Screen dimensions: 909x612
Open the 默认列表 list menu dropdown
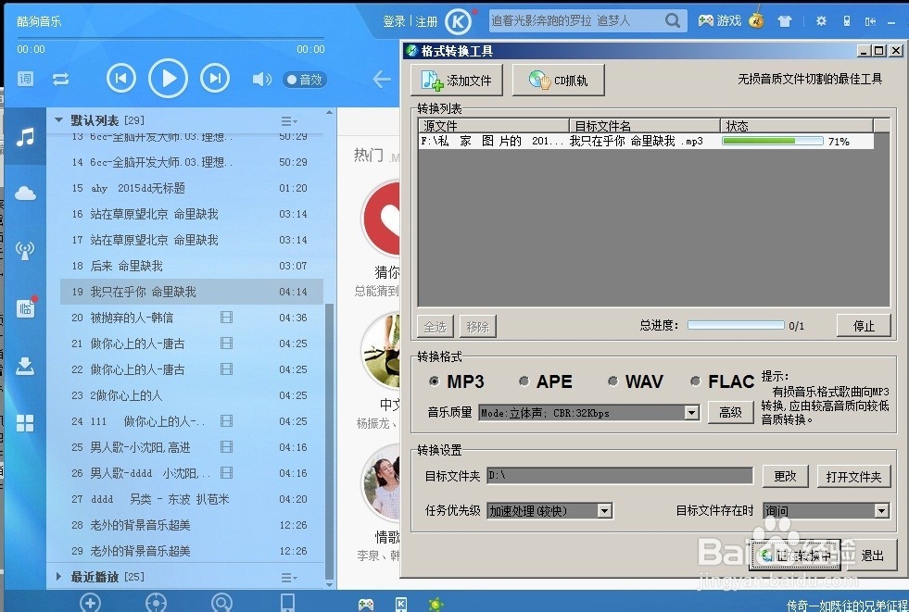289,121
